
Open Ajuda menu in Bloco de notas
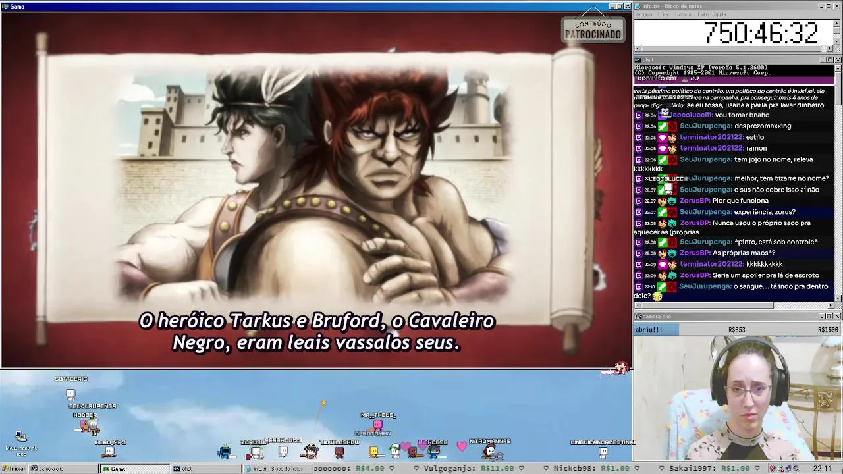(720, 14)
